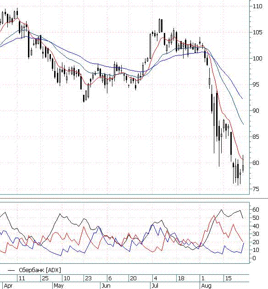Click date marker 15 on time axis
Screen dimensions: 268x289
[x=228, y=278]
